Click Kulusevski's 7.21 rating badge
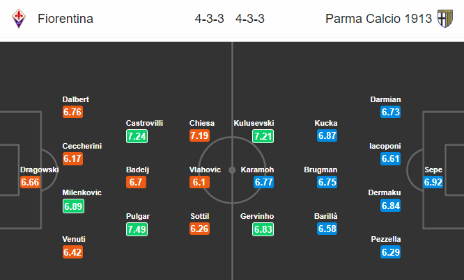Screen dimensions: 464x280 click(263, 136)
